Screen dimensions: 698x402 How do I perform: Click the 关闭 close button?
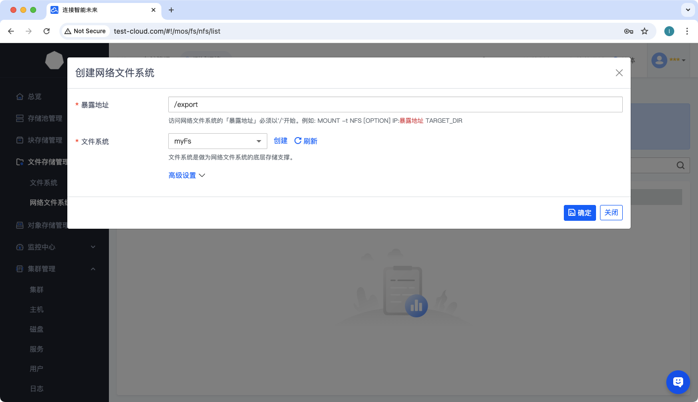611,212
